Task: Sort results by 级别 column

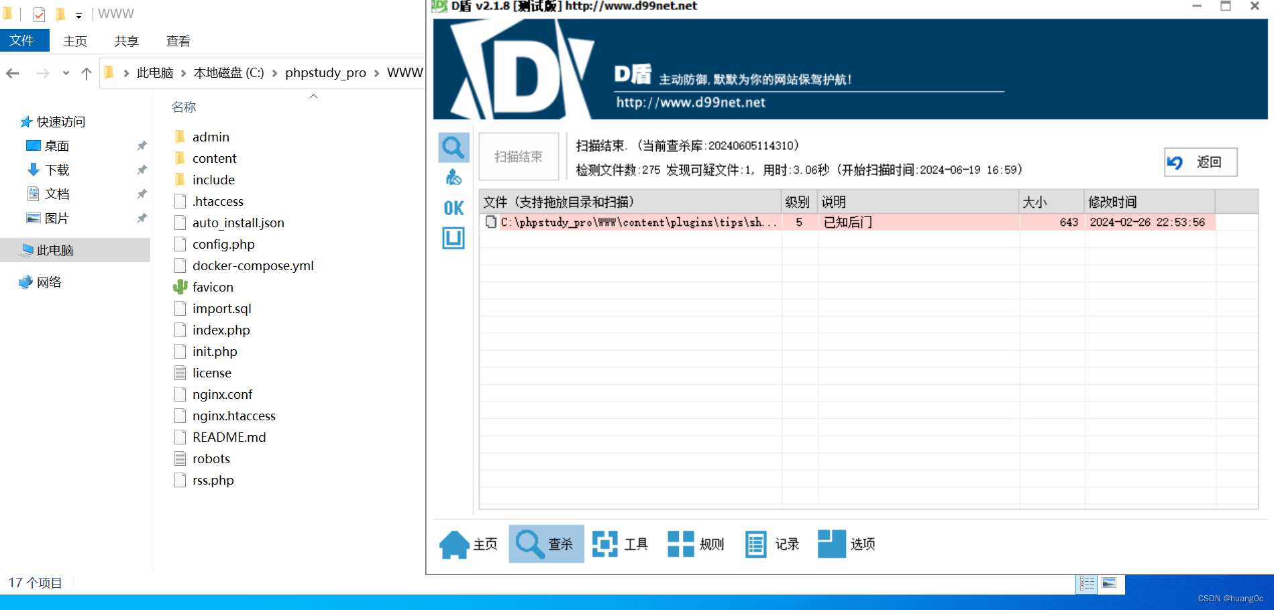Action: [799, 202]
